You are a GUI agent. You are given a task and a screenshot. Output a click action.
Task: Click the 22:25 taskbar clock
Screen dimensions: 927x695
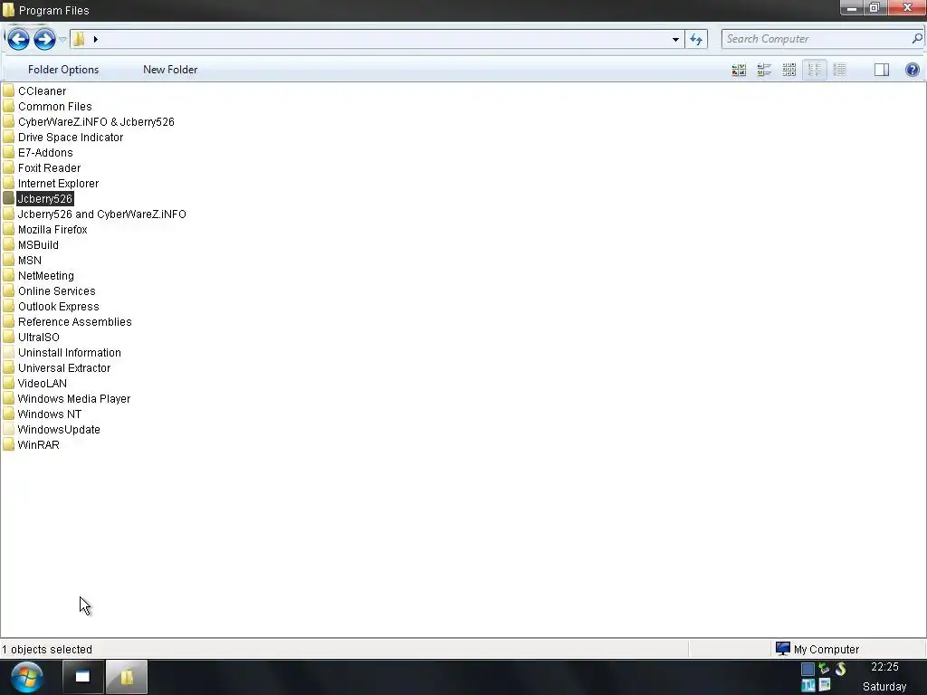884,667
